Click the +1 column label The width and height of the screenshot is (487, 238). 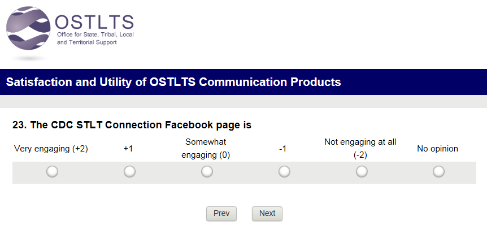128,149
